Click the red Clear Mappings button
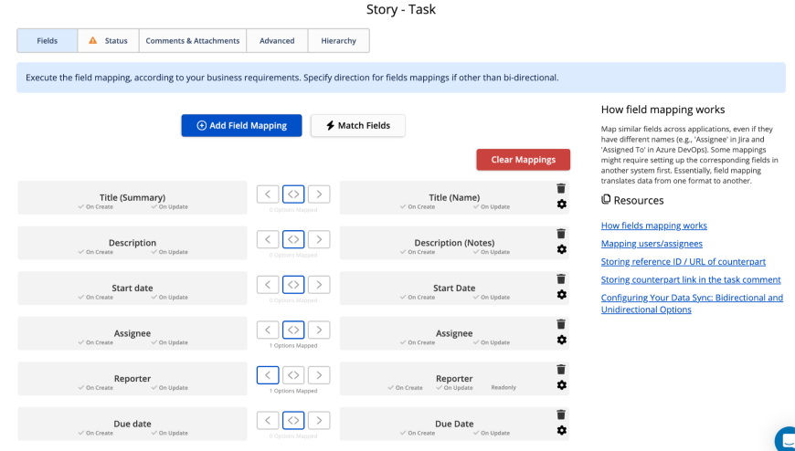Screen dimensions: 795x451 [x=523, y=160]
